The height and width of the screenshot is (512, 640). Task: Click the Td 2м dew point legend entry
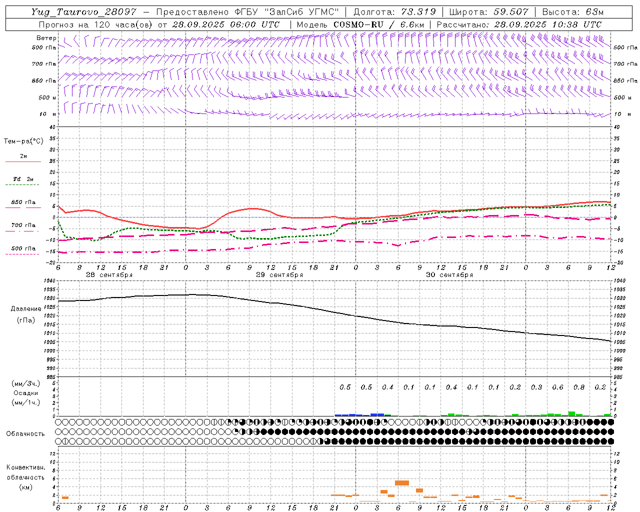23,179
